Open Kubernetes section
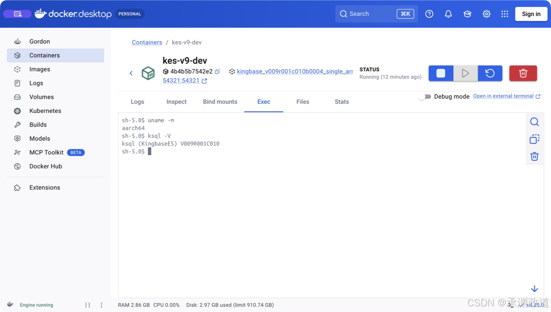 [56, 111]
